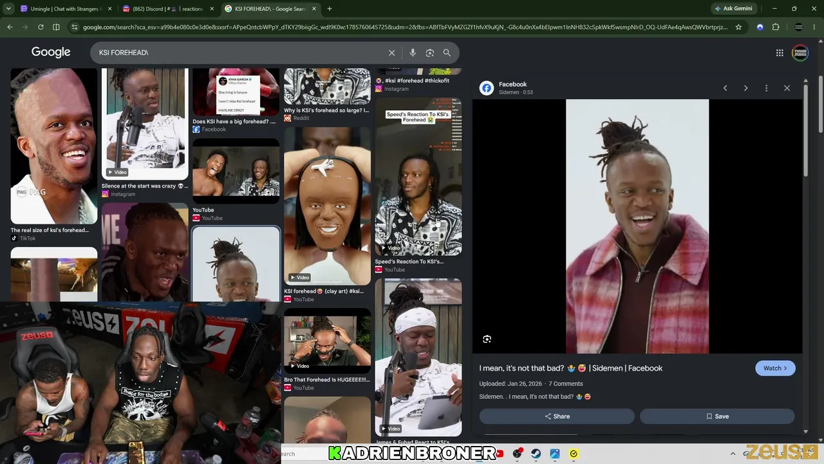This screenshot has height=464, width=824.
Task: Reload the page
Action: point(41,27)
